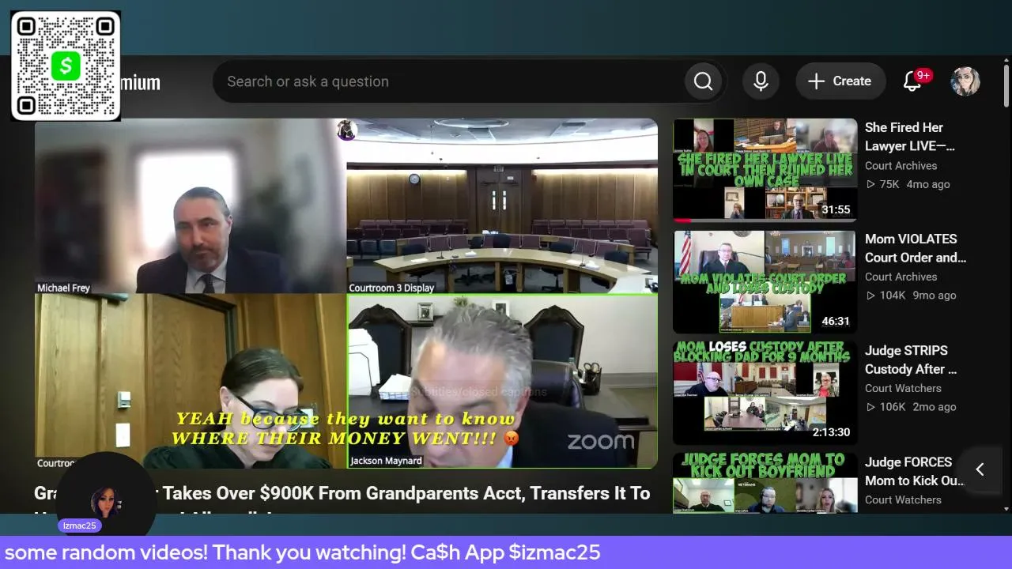Open the 'She Fired Her Lawyer LIVE—' title
This screenshot has width=1012, height=569.
coord(909,137)
